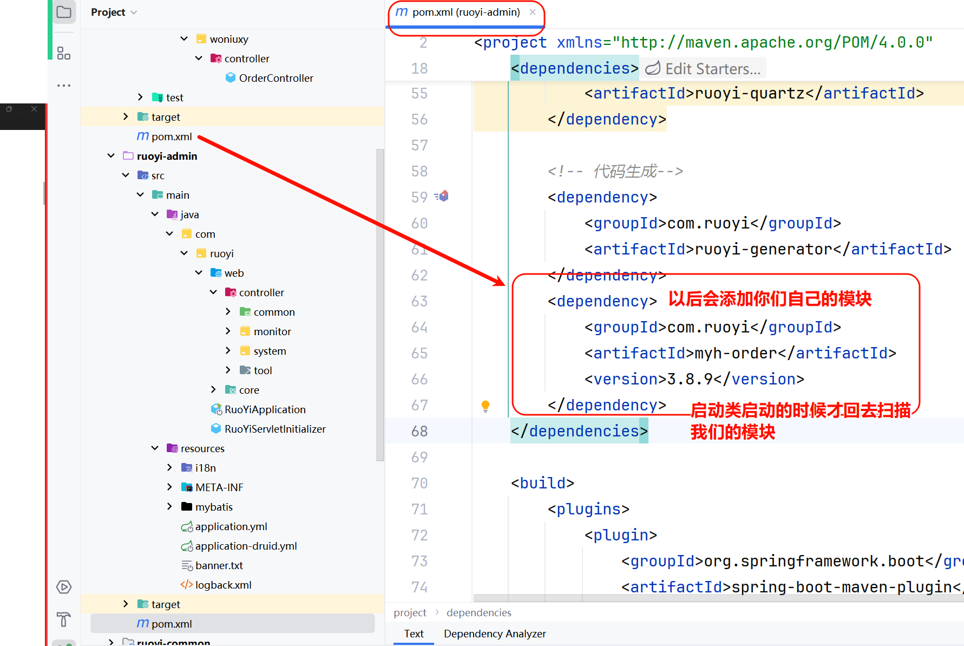This screenshot has width=964, height=646.
Task: Open RuoYiApplication class in the tree
Action: pos(265,409)
